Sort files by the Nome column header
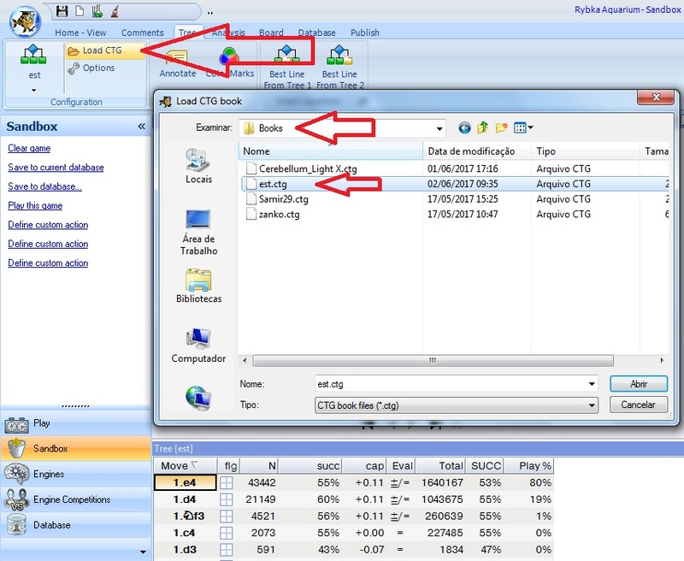The image size is (684, 561). point(331,151)
